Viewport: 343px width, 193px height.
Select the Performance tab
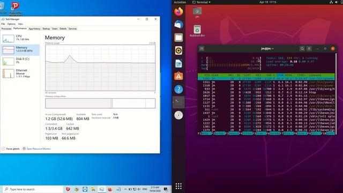pyautogui.click(x=20, y=28)
